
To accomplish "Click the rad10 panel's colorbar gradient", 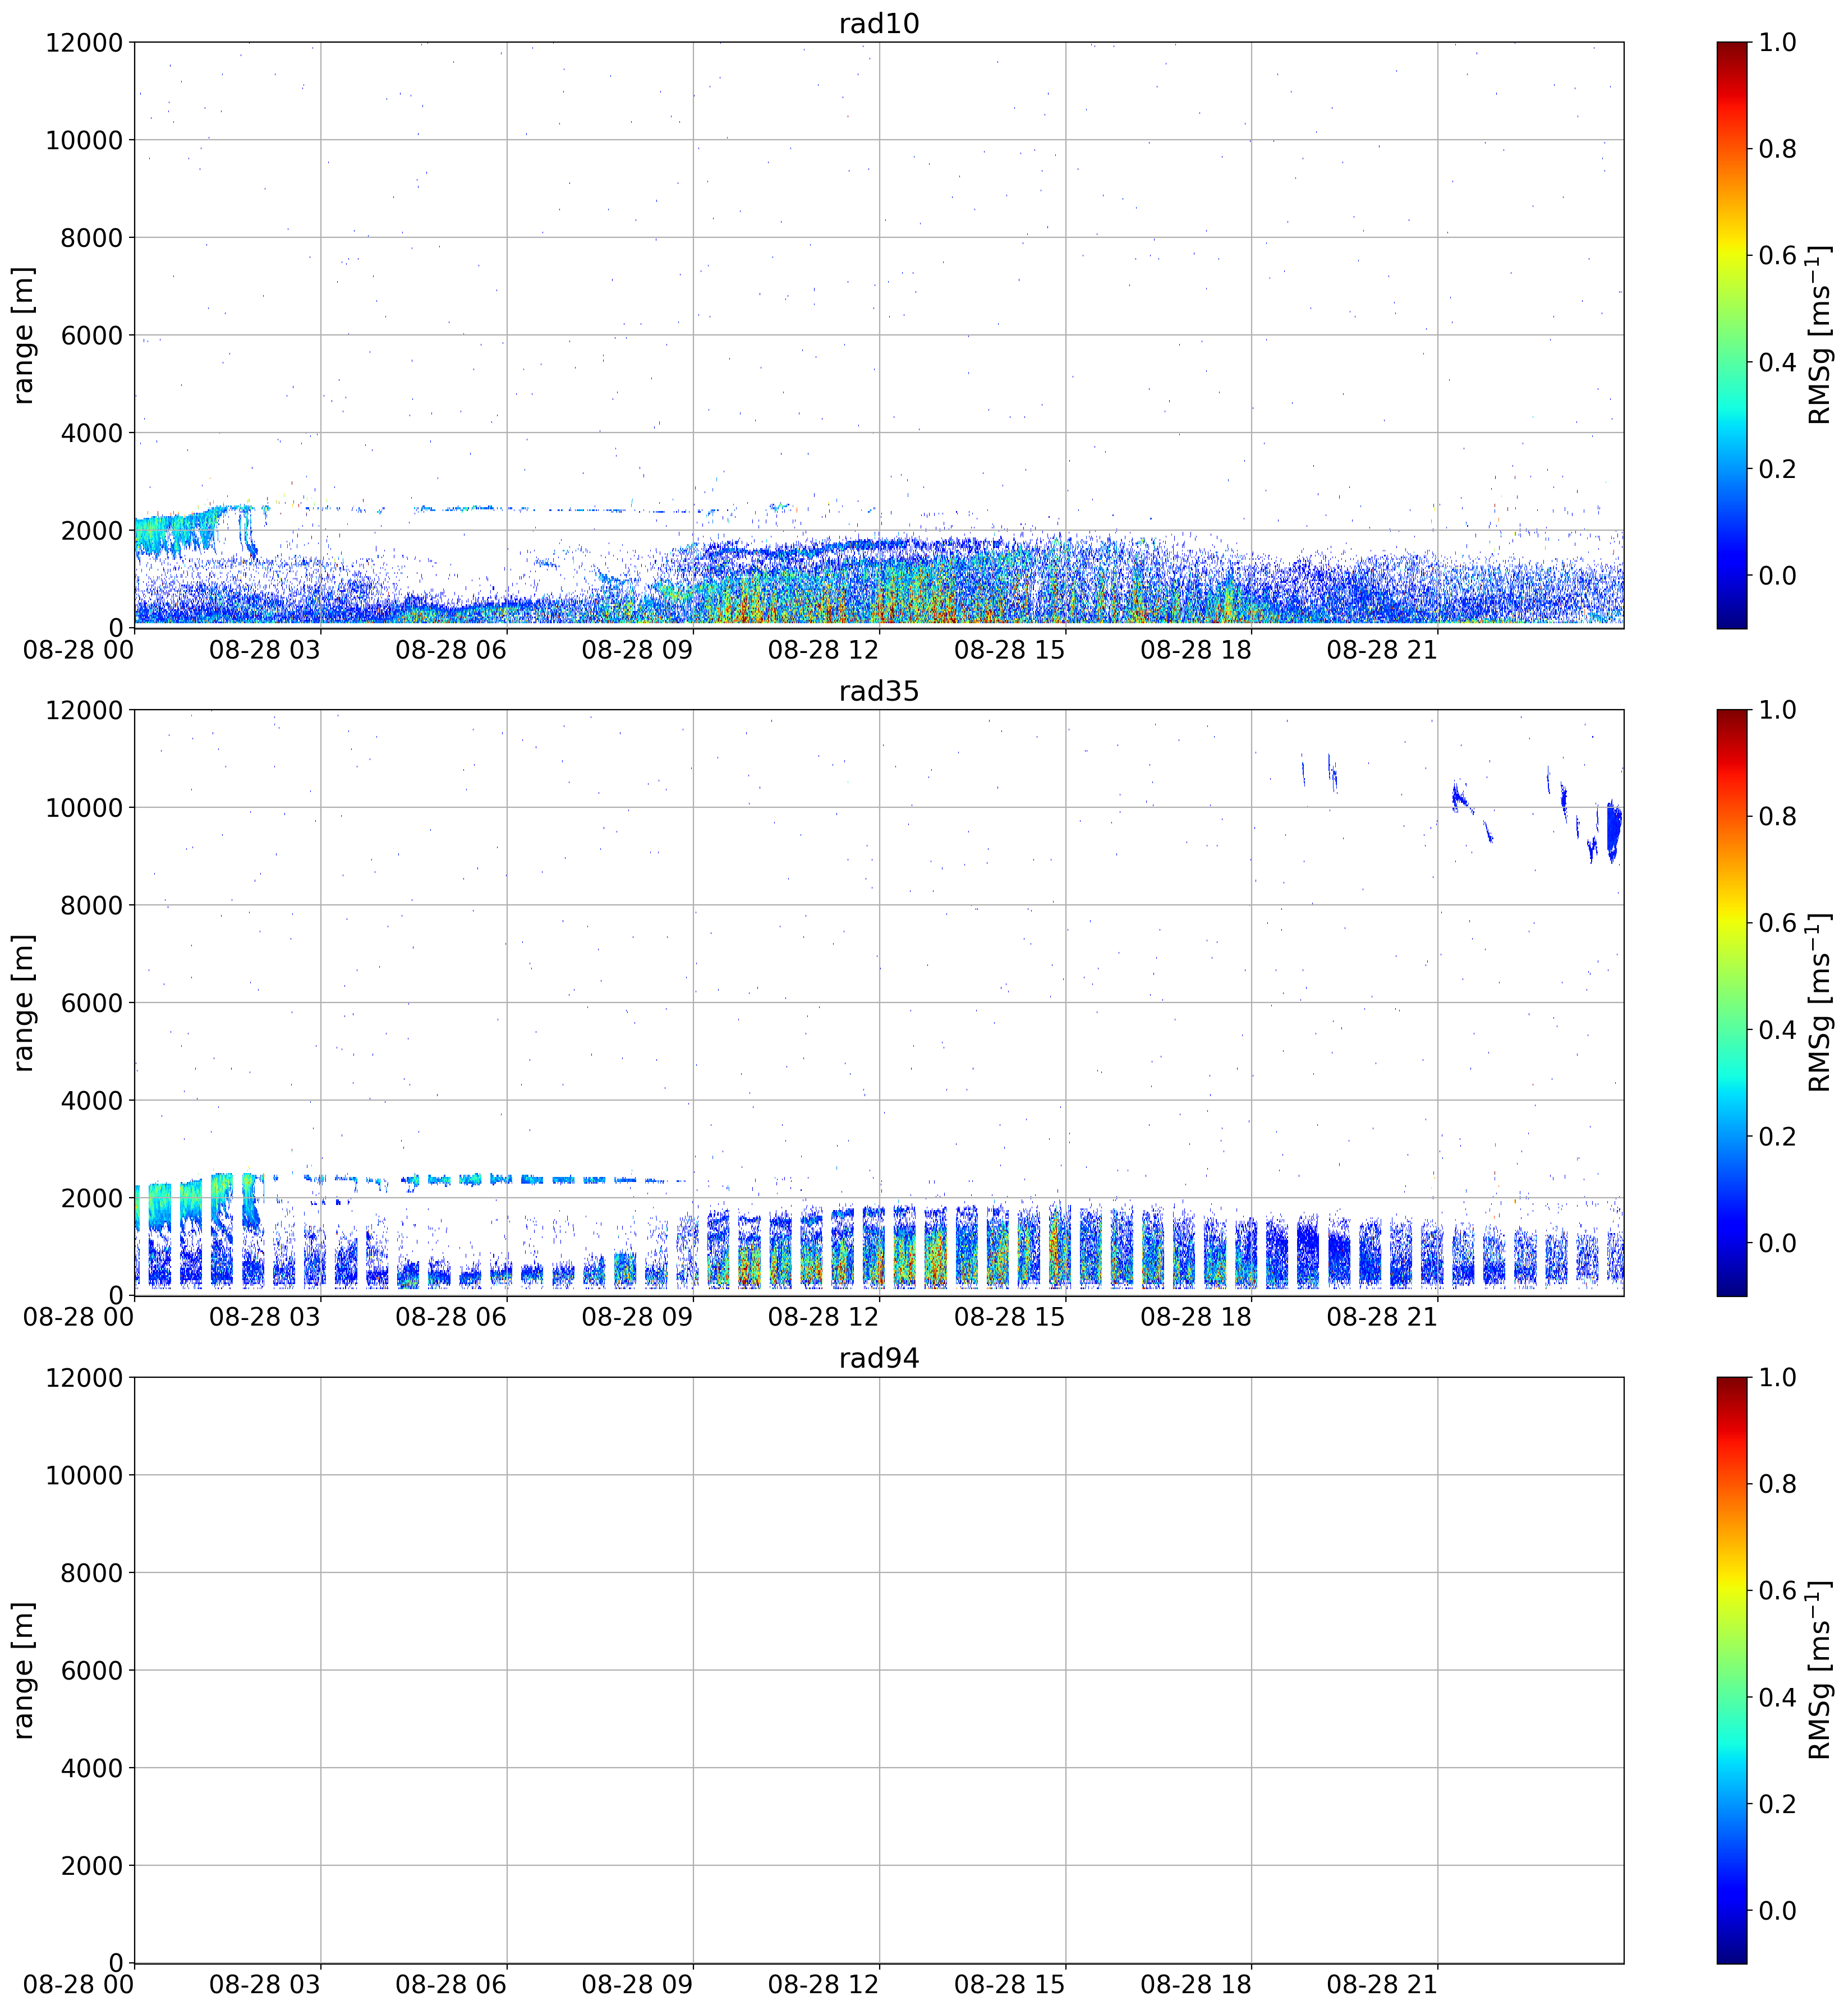I will 1732,335.
